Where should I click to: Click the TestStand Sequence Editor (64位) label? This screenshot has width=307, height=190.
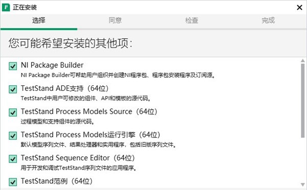click(x=78, y=158)
